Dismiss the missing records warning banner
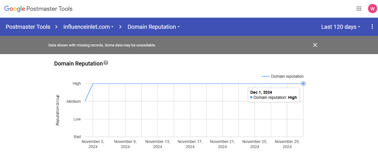The image size is (378, 168). [x=315, y=45]
